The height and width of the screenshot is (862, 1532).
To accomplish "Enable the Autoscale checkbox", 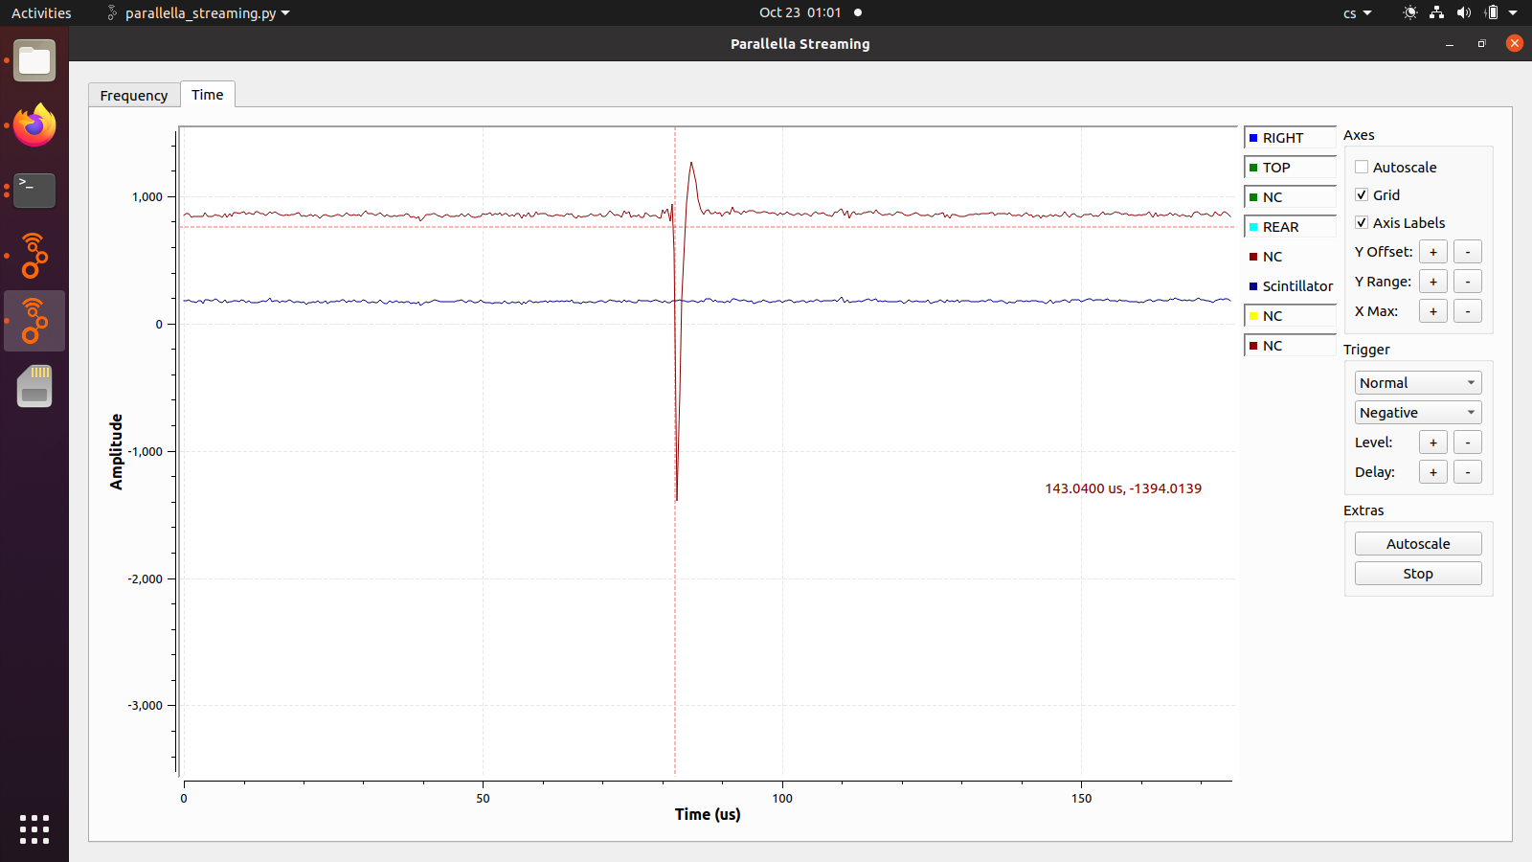I will 1362,167.
